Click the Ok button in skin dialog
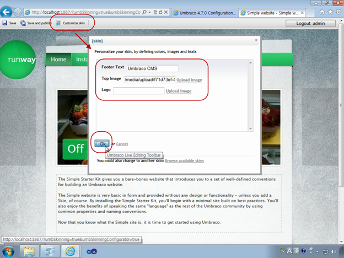 point(102,144)
